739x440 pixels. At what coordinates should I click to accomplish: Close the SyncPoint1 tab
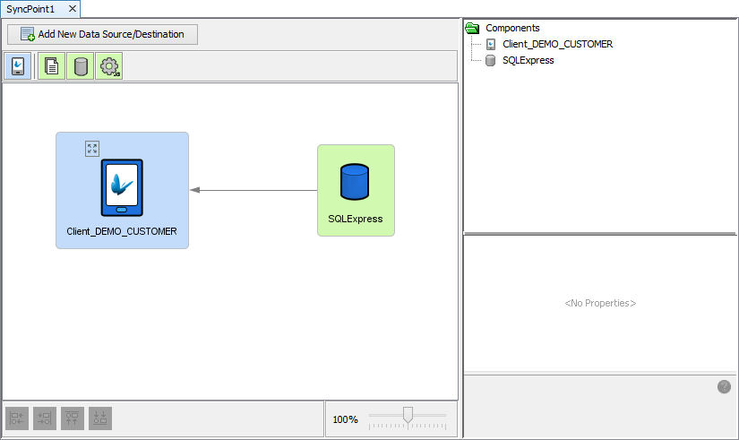tap(73, 8)
